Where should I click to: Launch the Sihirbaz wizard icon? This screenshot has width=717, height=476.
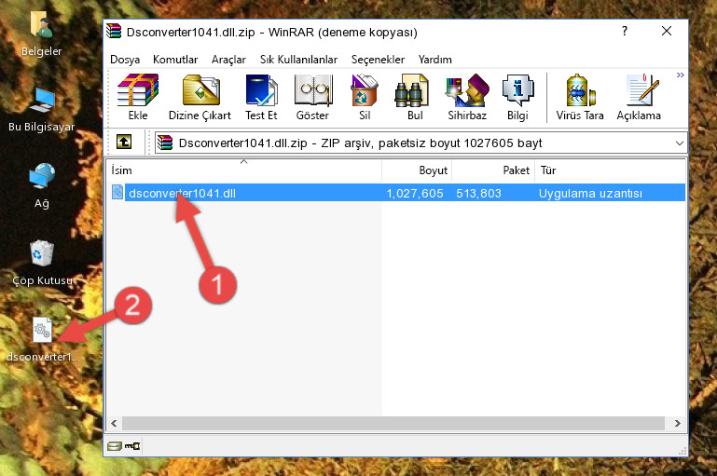(467, 97)
